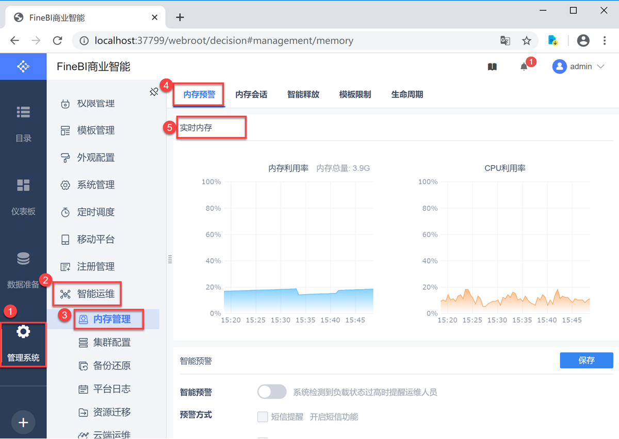
Task: Go forward with browser forward arrow
Action: (36, 40)
